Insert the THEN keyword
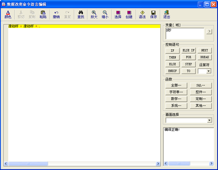218x170 pixels. [x=172, y=57]
